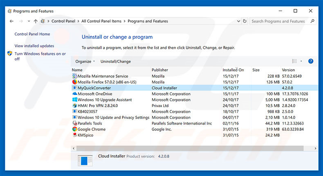Image resolution: width=323 pixels, height=176 pixels.
Task: Select the MyQuickConverter program name
Action: point(94,88)
